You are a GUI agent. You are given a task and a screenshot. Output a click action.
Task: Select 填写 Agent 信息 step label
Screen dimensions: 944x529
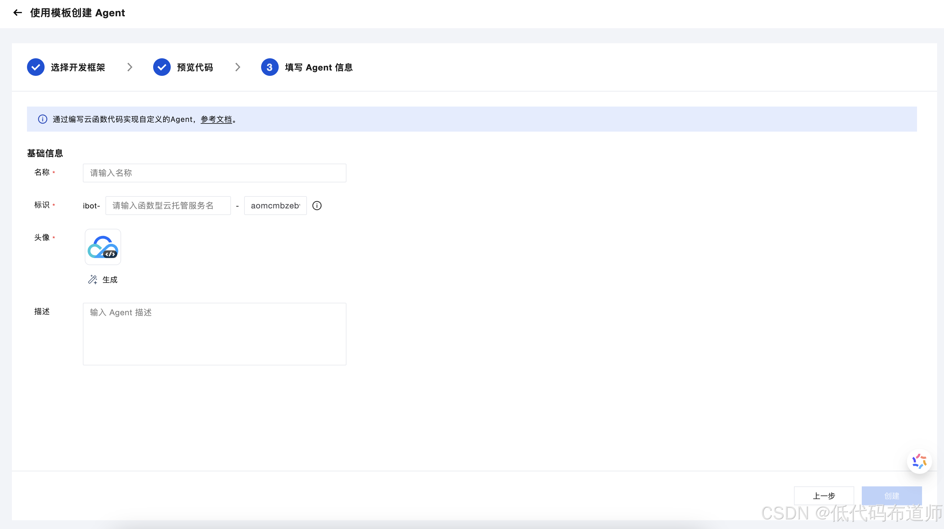319,67
